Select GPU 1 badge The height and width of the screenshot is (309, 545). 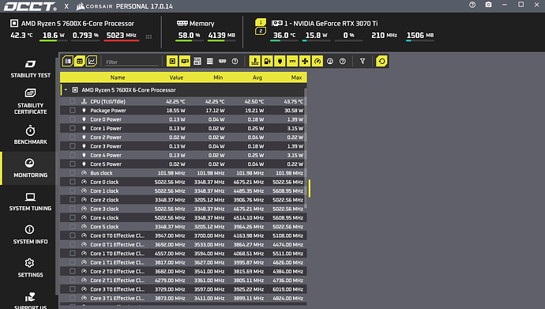coord(261,22)
